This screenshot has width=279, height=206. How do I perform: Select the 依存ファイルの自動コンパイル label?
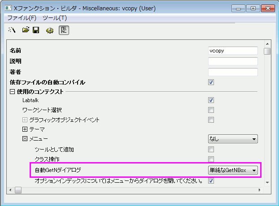pyautogui.click(x=48, y=82)
